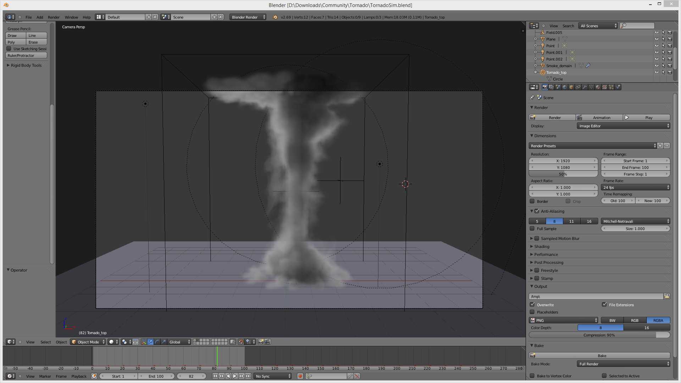Open the Physics properties tab
The width and height of the screenshot is (681, 383).
coord(618,87)
